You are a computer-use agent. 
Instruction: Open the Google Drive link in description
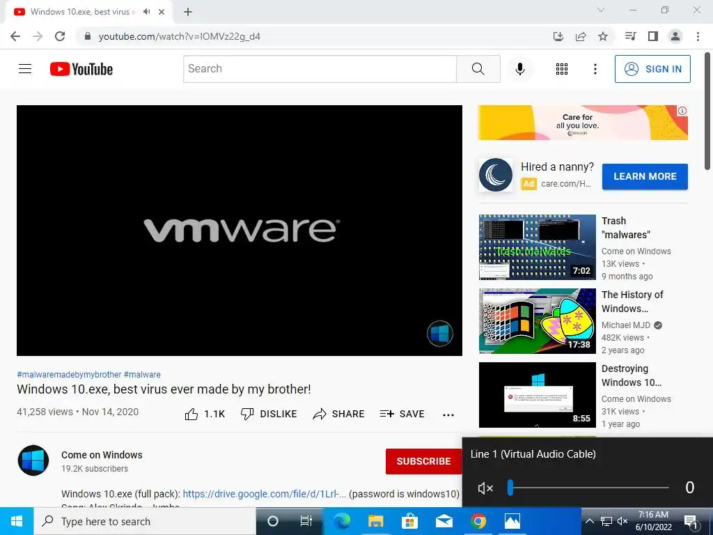point(264,494)
